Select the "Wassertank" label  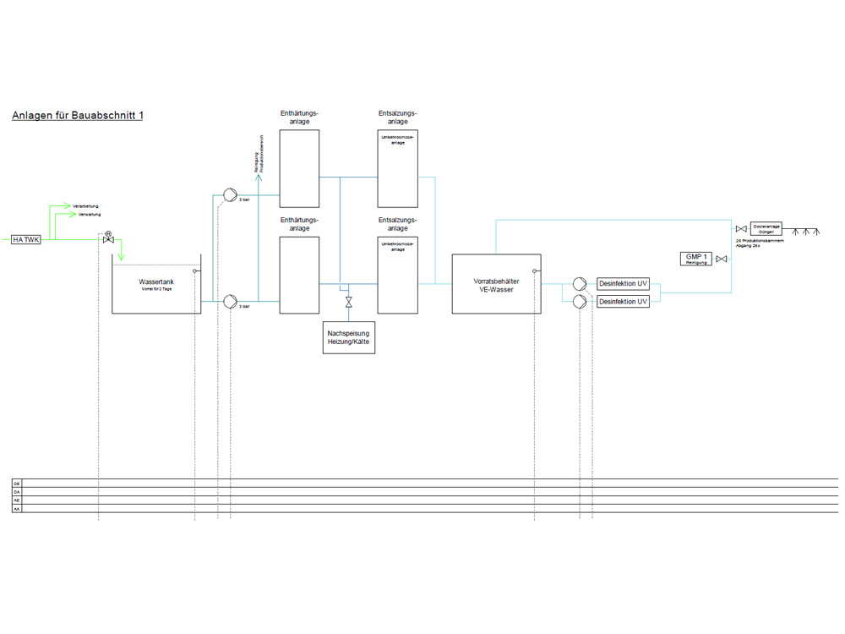[x=156, y=281]
